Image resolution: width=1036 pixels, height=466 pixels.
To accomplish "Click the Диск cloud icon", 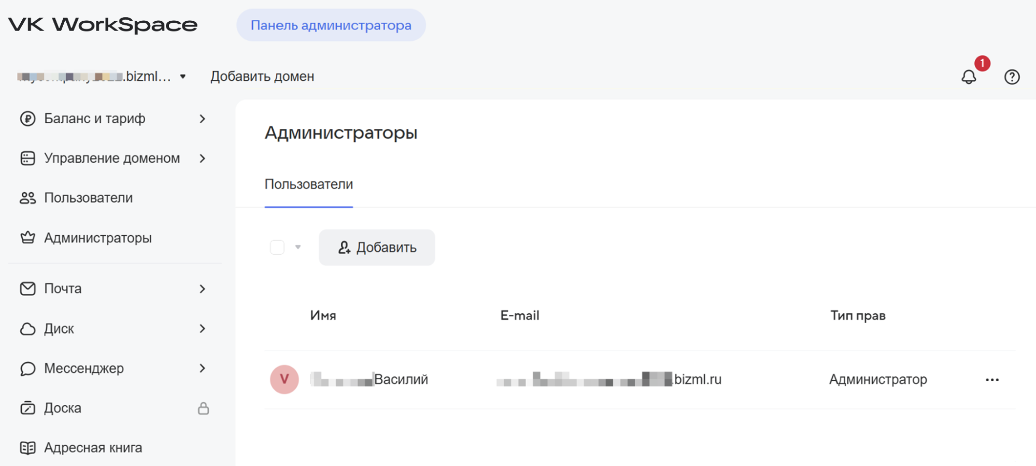I will click(x=27, y=329).
